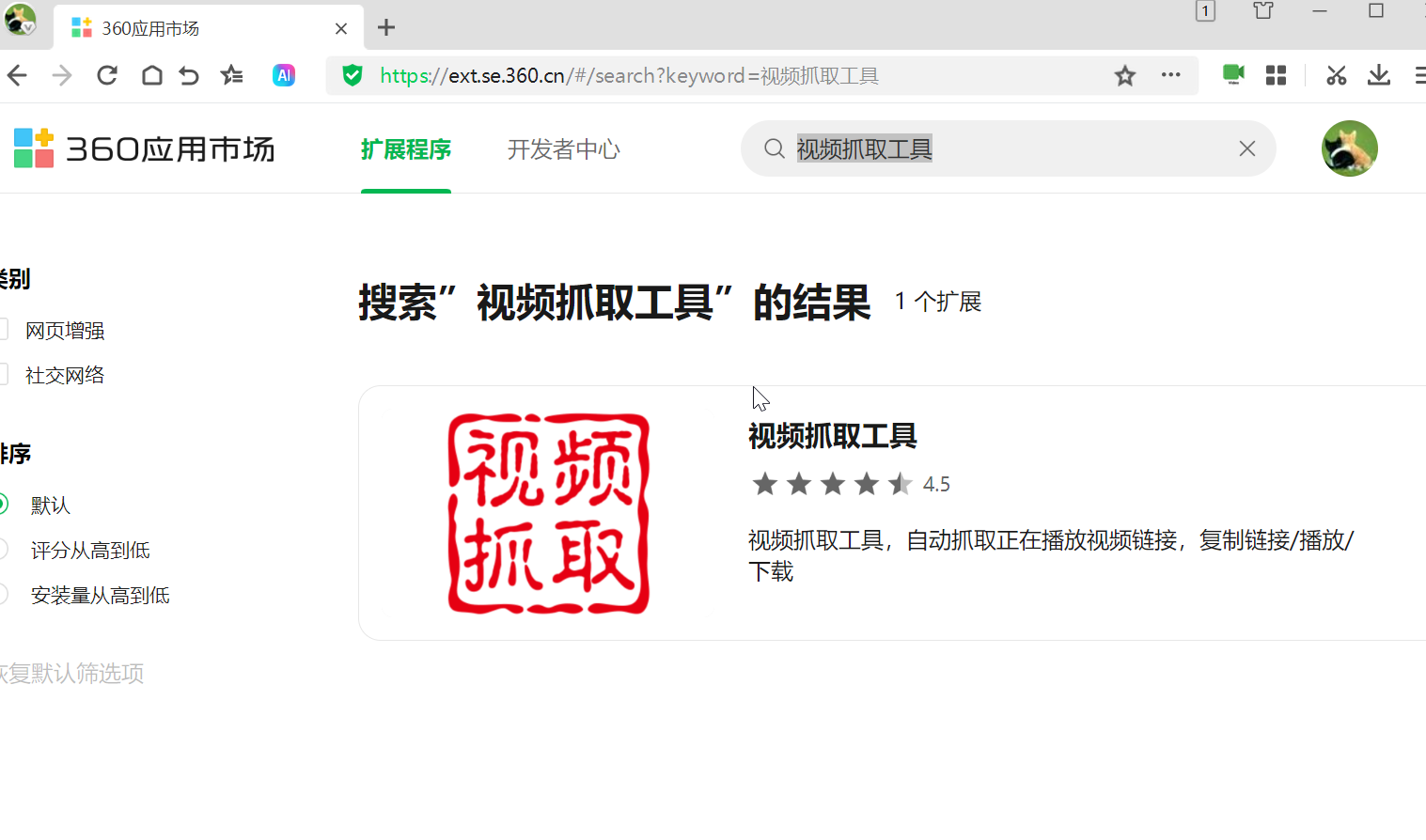1426x840 pixels.
Task: Check the 网页增强 category checkbox
Action: tap(3, 329)
